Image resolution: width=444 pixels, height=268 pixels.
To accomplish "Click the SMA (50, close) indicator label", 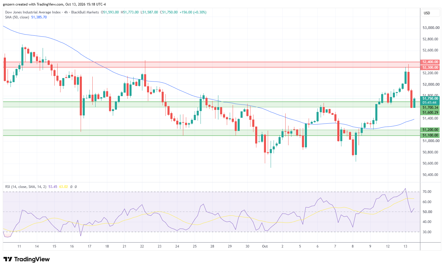I will pos(17,17).
